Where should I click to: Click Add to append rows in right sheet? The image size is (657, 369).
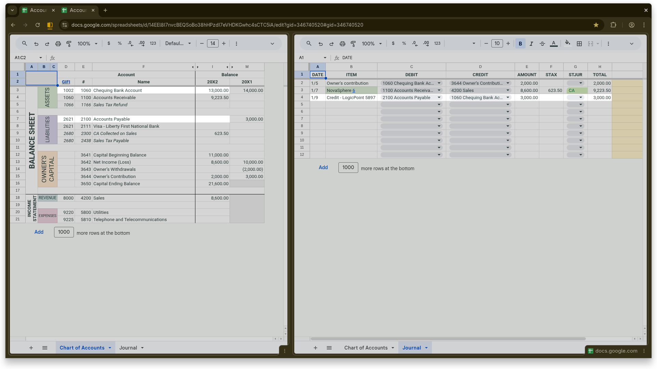coord(323,167)
